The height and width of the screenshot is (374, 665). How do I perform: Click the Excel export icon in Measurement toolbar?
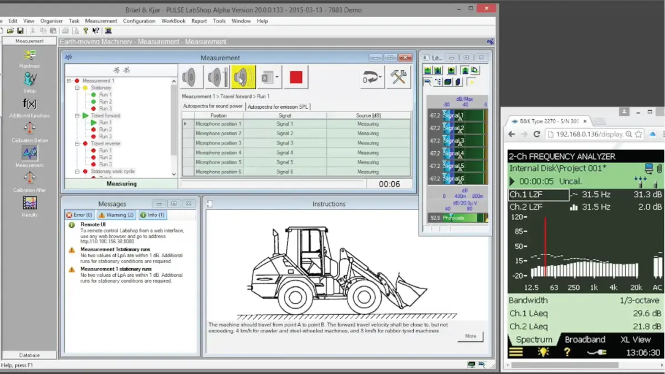[x=268, y=77]
